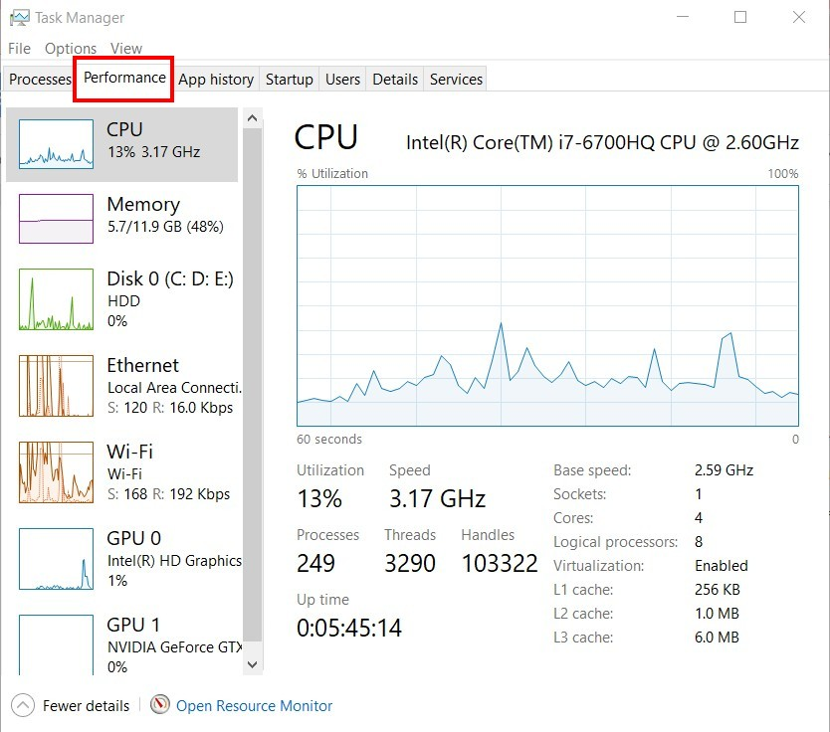Open the View menu

[x=126, y=48]
